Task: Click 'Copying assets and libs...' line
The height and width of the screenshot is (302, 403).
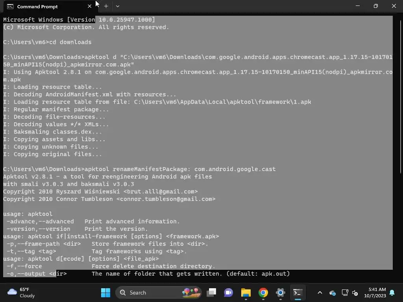Action: (x=54, y=139)
